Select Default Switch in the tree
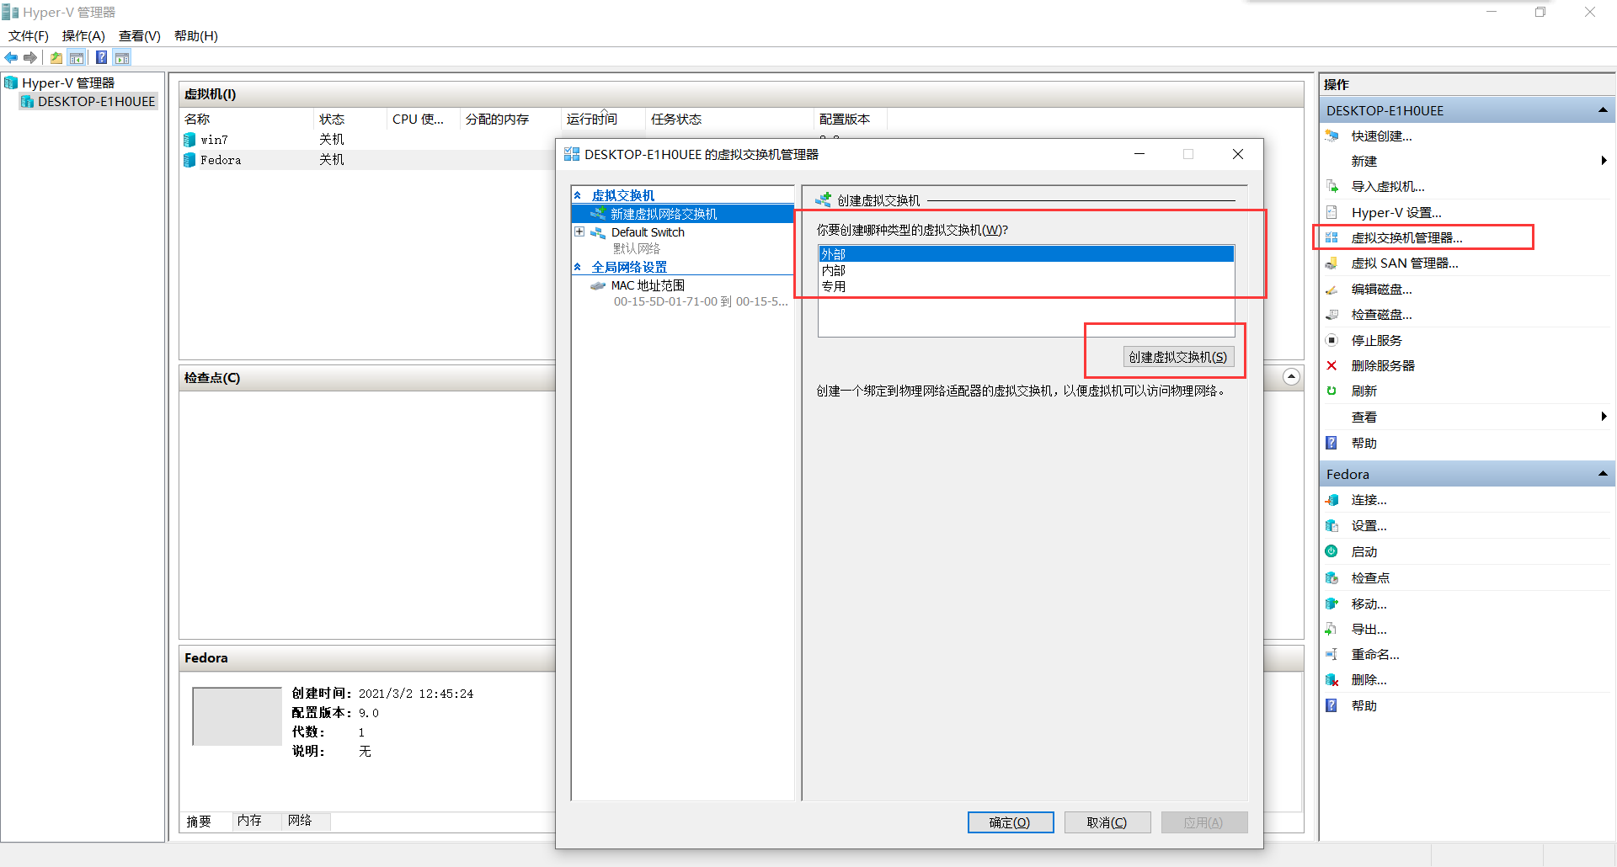This screenshot has height=867, width=1617. pyautogui.click(x=648, y=232)
